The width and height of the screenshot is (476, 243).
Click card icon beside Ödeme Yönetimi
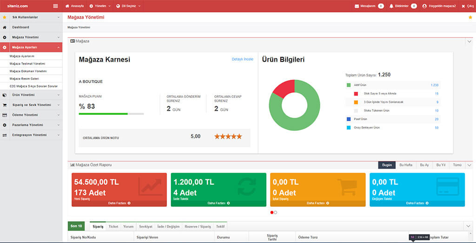point(4,115)
